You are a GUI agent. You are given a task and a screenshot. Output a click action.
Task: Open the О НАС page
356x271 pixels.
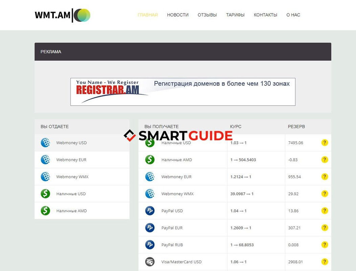click(x=293, y=15)
